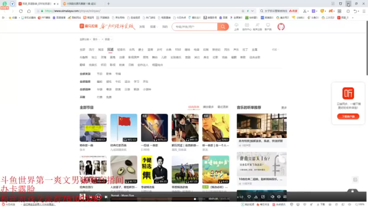Open the 民谣 breadcrumb dropdown
The width and height of the screenshot is (368, 207).
tap(109, 40)
